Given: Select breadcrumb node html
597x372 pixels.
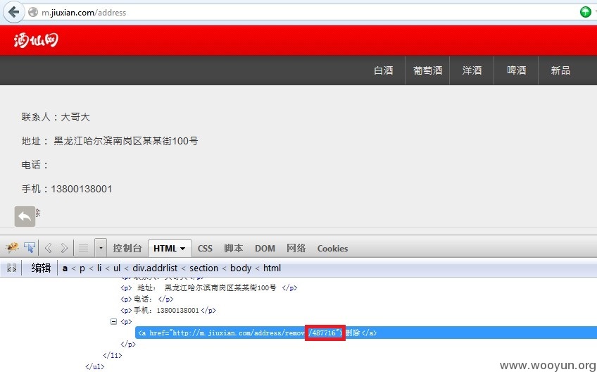Looking at the screenshot, I should point(272,268).
